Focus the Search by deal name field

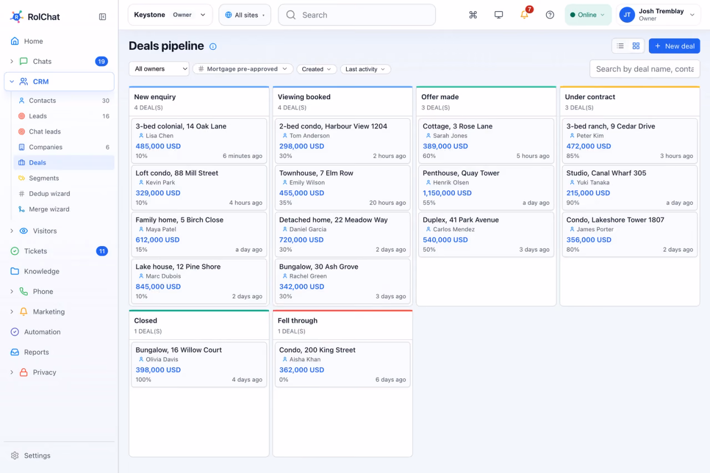pos(645,69)
